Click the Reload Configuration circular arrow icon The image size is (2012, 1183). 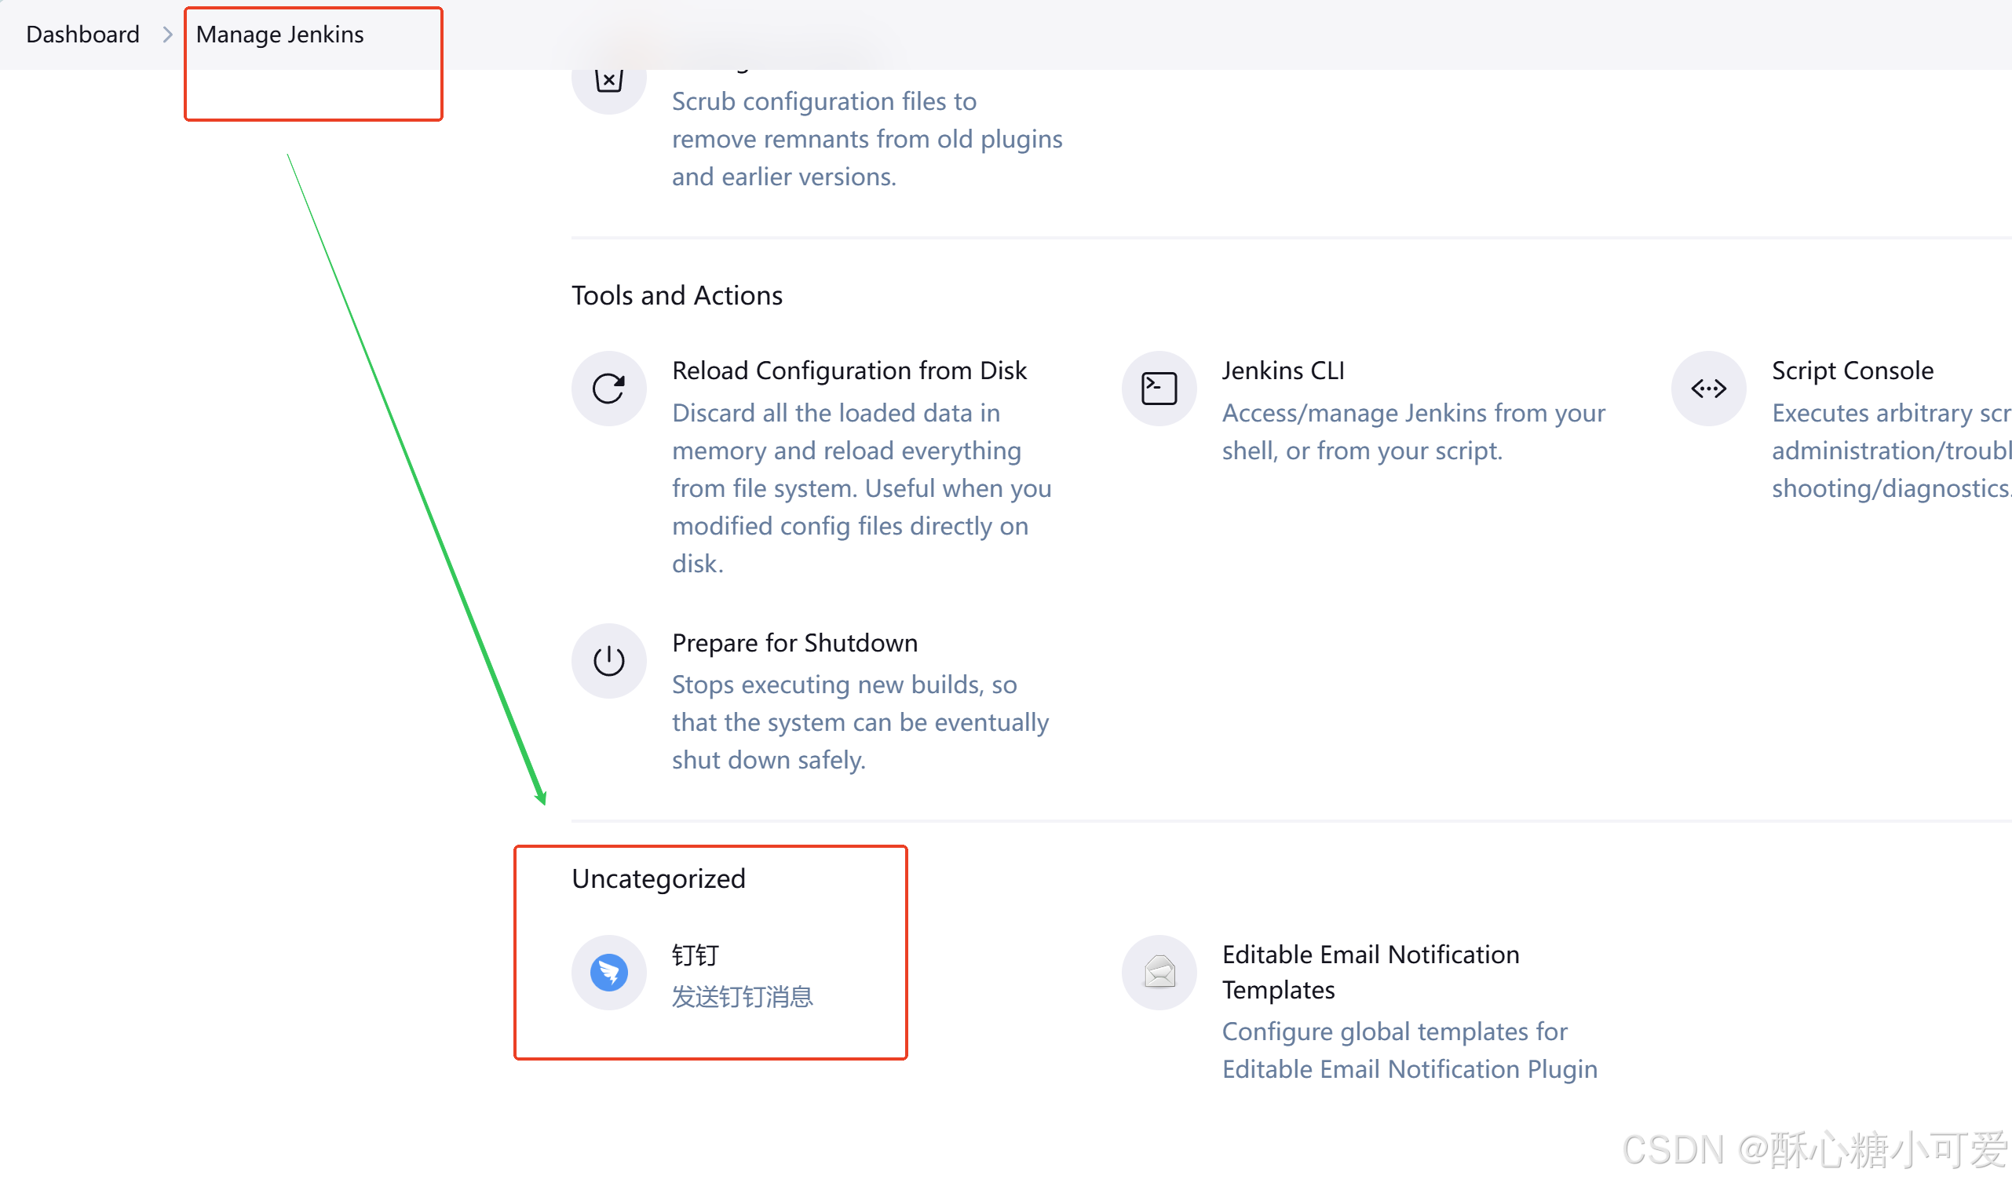pyautogui.click(x=608, y=389)
